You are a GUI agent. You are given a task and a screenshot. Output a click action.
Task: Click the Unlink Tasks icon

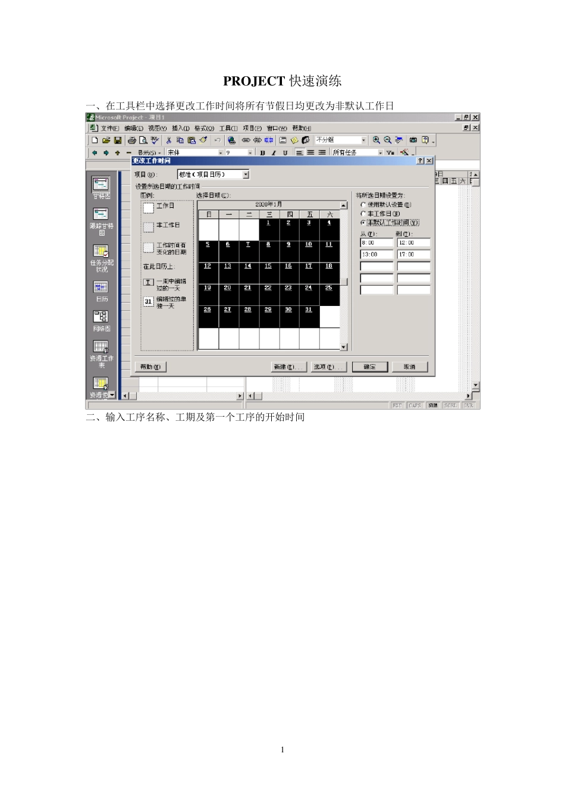258,140
